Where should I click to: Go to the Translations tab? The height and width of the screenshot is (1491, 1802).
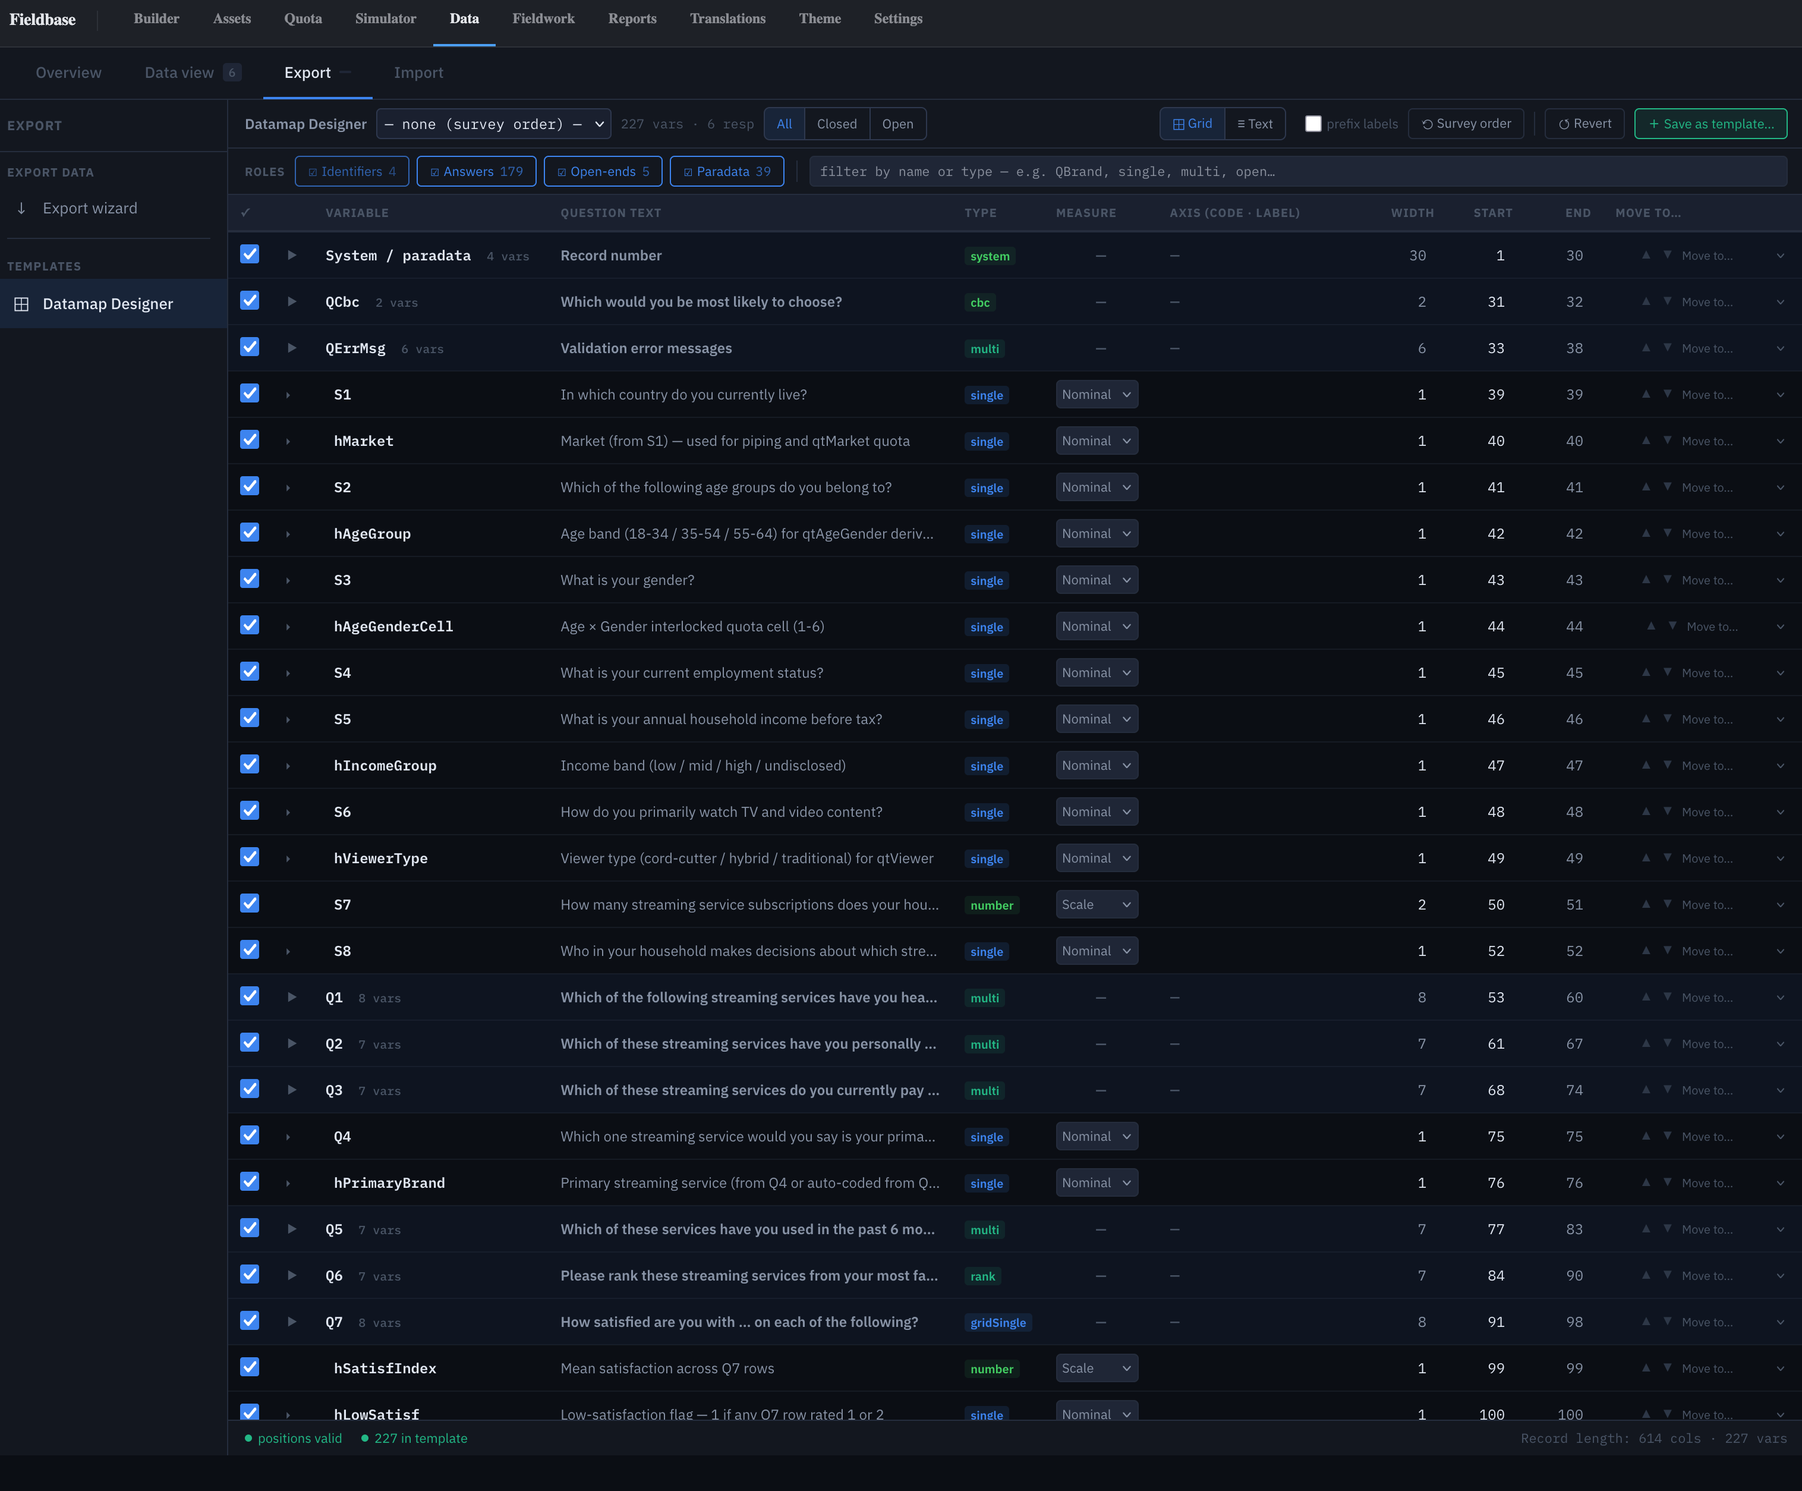pyautogui.click(x=727, y=19)
